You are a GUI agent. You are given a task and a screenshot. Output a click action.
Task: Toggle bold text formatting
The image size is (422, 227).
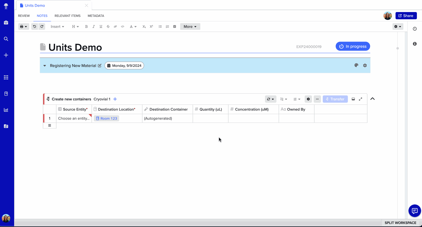pyautogui.click(x=86, y=26)
